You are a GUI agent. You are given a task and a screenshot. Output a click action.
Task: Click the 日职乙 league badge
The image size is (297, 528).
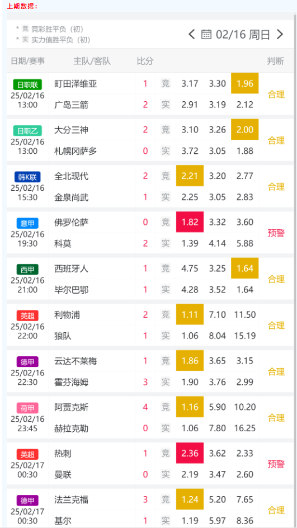coord(27,130)
